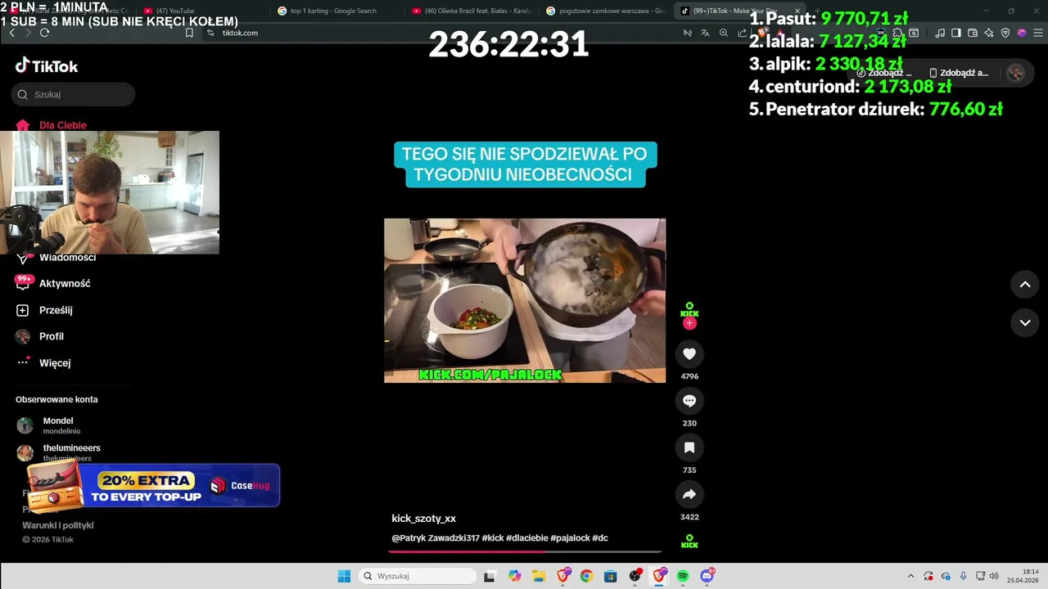Viewport: 1048px width, 589px height.
Task: Open Profil in the sidebar
Action: [39, 336]
